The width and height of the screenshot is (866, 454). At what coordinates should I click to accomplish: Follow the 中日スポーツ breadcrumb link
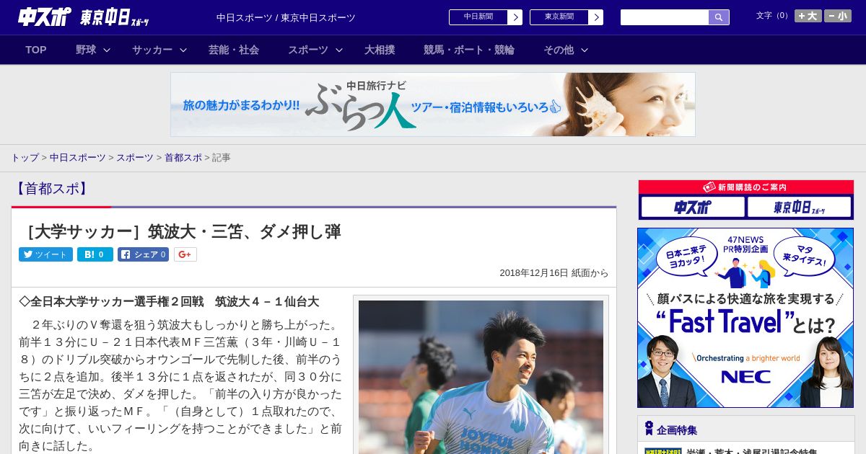tap(78, 158)
